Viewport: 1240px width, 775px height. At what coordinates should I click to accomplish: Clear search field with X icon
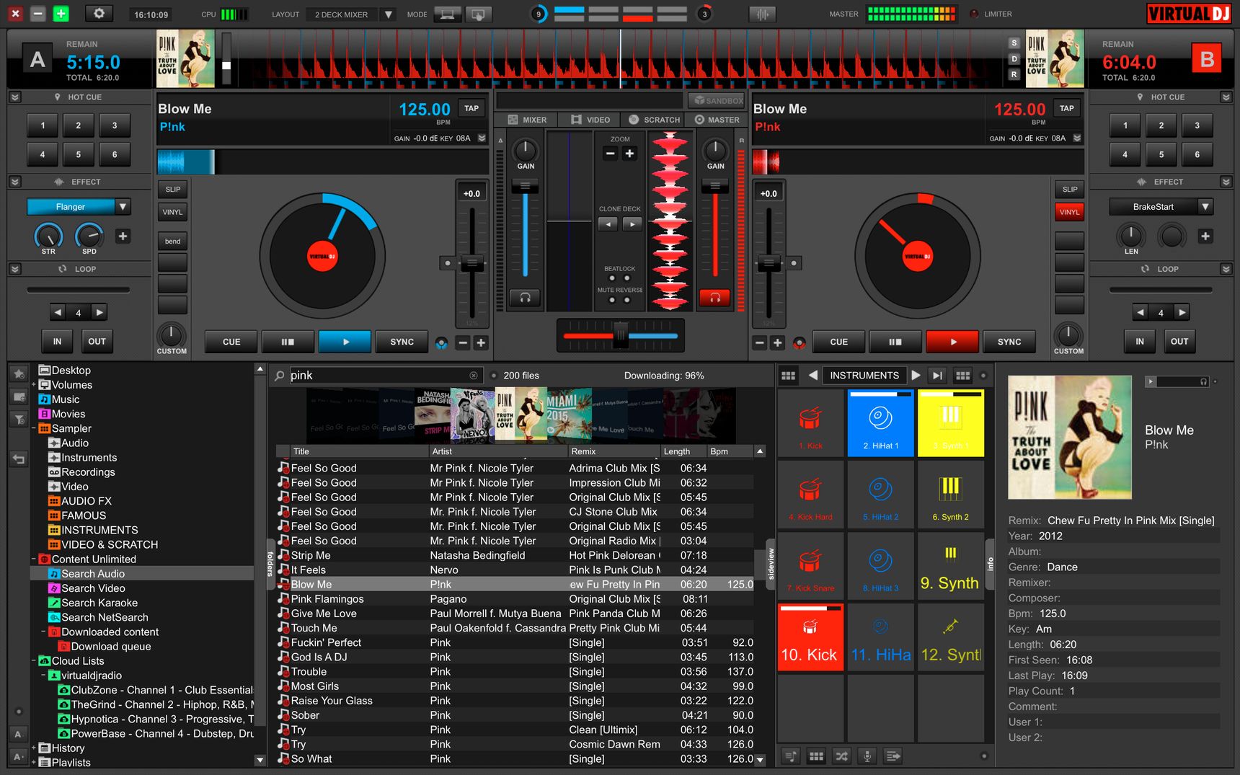(x=474, y=376)
